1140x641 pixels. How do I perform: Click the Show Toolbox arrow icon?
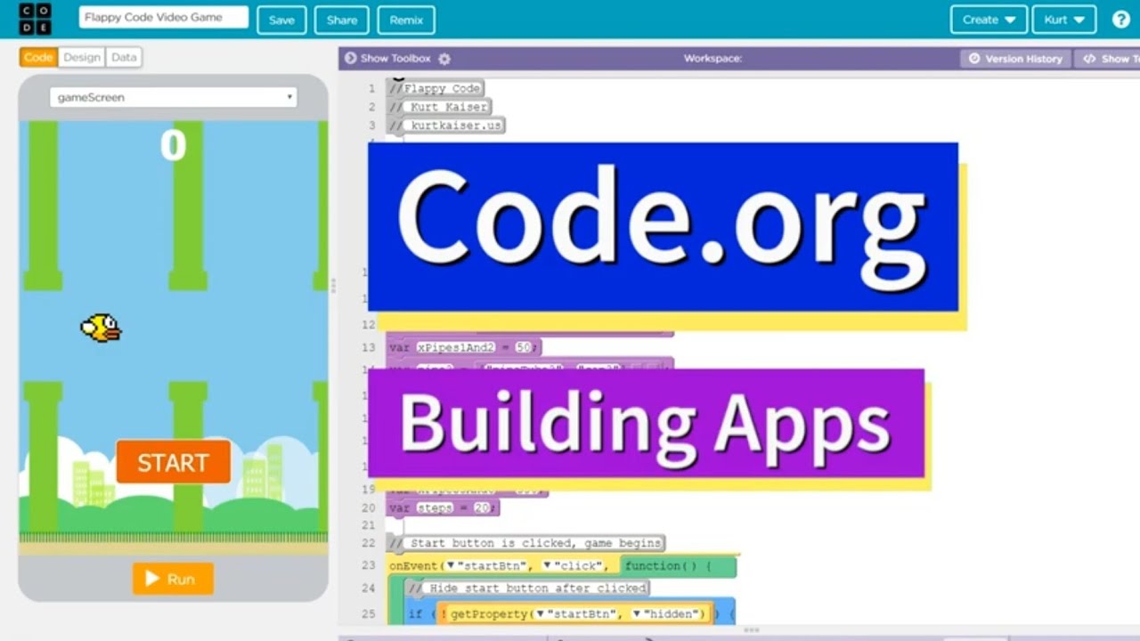point(350,59)
